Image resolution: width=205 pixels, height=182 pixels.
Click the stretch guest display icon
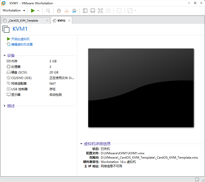point(130,11)
